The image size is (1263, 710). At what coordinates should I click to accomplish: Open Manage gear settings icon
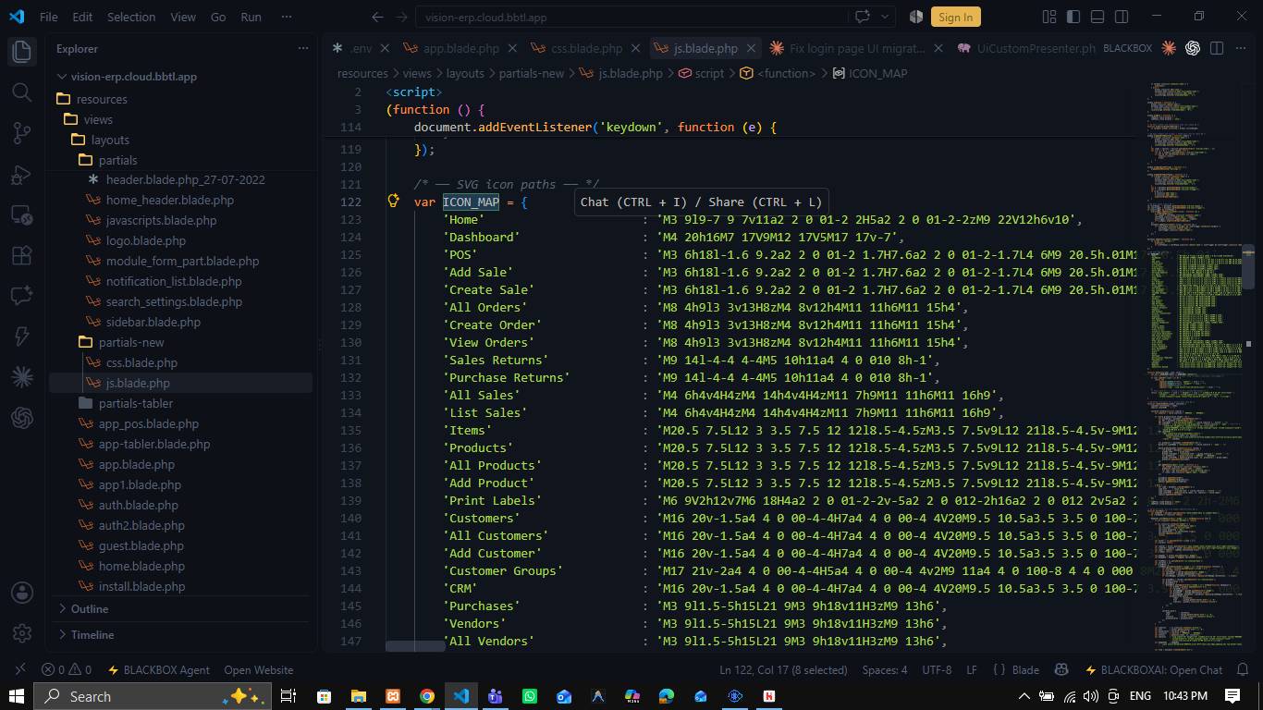(22, 633)
